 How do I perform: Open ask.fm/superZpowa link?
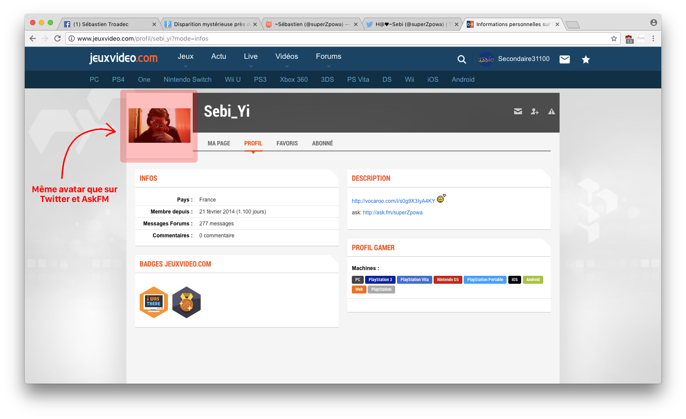pos(393,213)
